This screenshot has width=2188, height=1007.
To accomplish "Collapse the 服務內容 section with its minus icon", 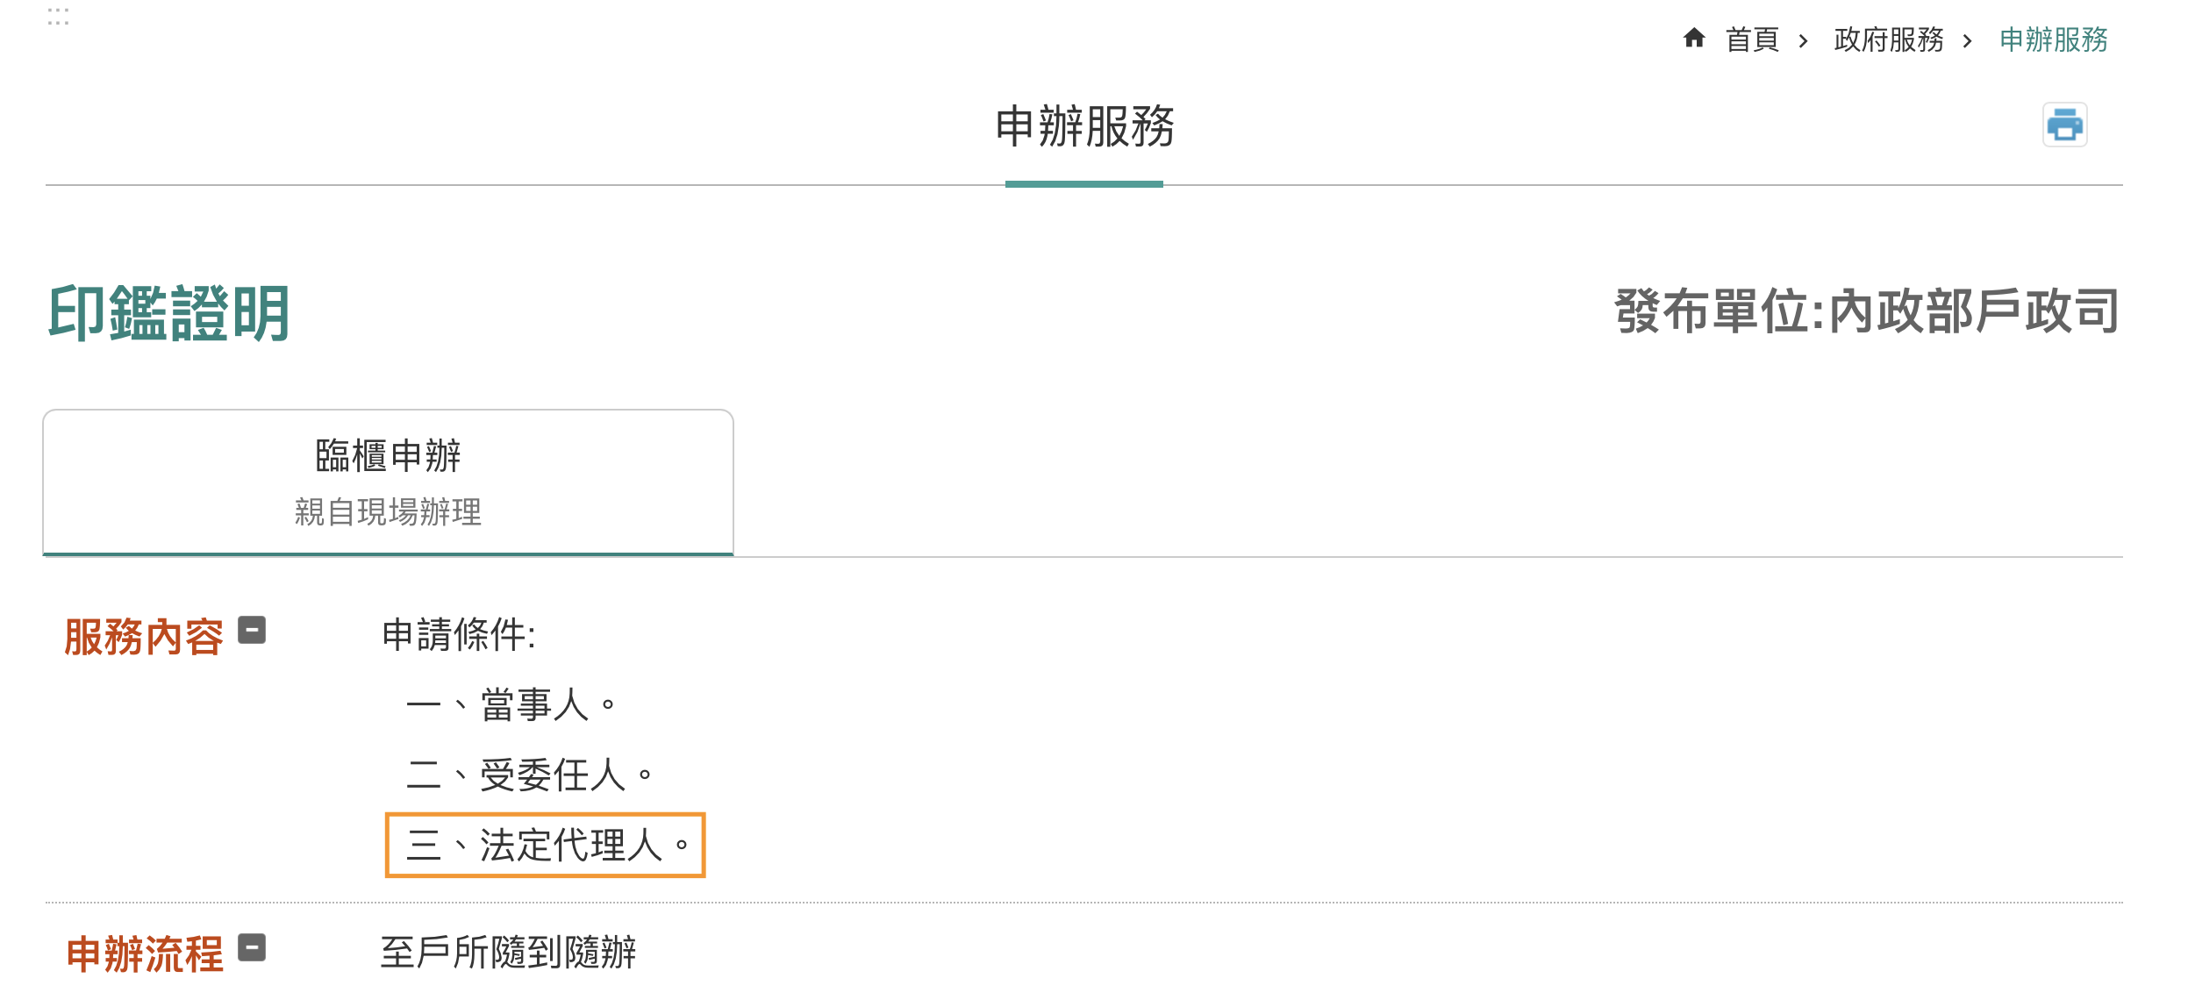I will (x=252, y=631).
